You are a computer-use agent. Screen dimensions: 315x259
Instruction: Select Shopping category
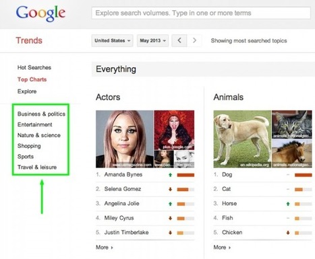click(x=29, y=146)
